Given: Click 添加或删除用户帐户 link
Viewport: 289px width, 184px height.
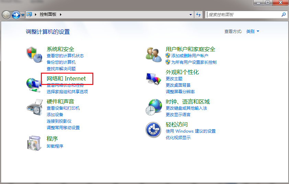Looking at the screenshot, I should (190, 56).
